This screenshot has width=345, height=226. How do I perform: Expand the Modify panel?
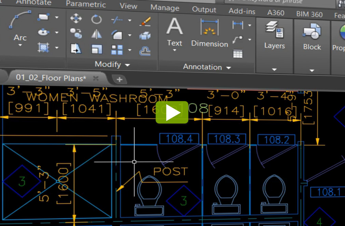pyautogui.click(x=127, y=65)
